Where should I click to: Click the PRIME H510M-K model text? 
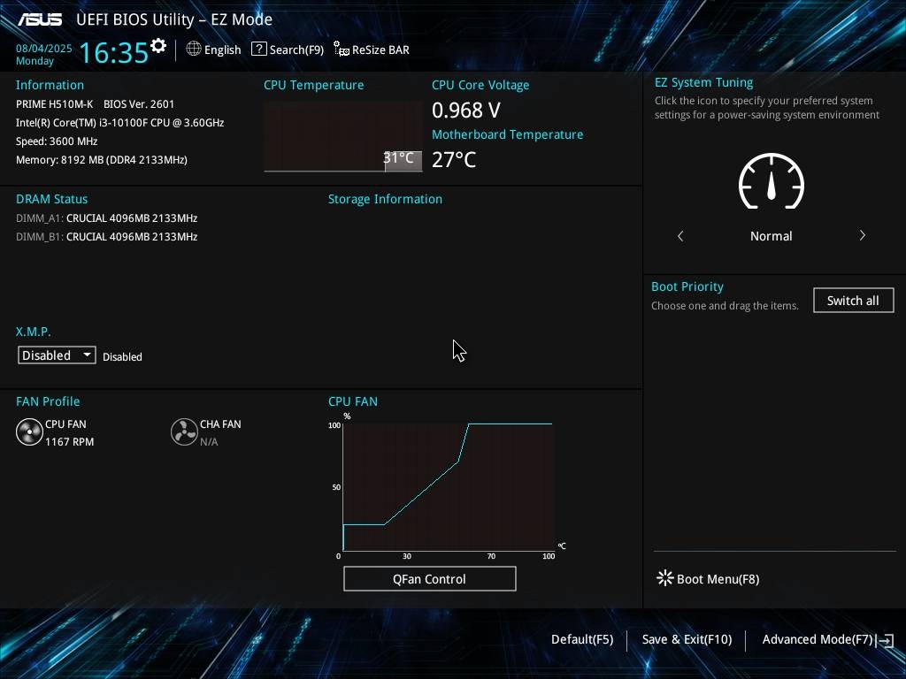pos(54,104)
